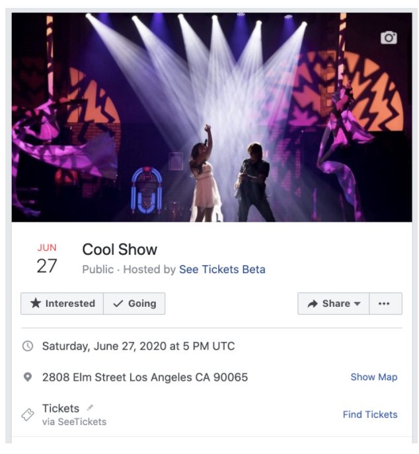
Task: Click the location pin icon
Action: click(28, 377)
